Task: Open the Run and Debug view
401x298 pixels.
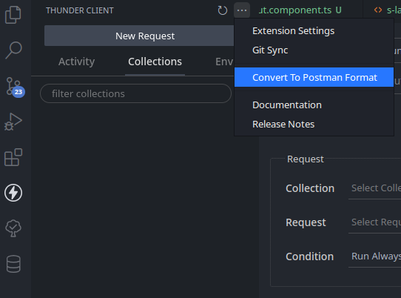Action: pyautogui.click(x=13, y=122)
